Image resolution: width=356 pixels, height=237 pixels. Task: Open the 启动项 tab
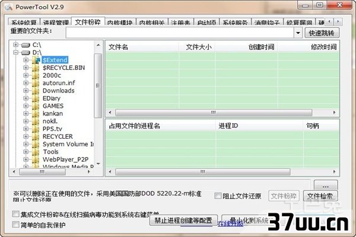[x=206, y=22]
